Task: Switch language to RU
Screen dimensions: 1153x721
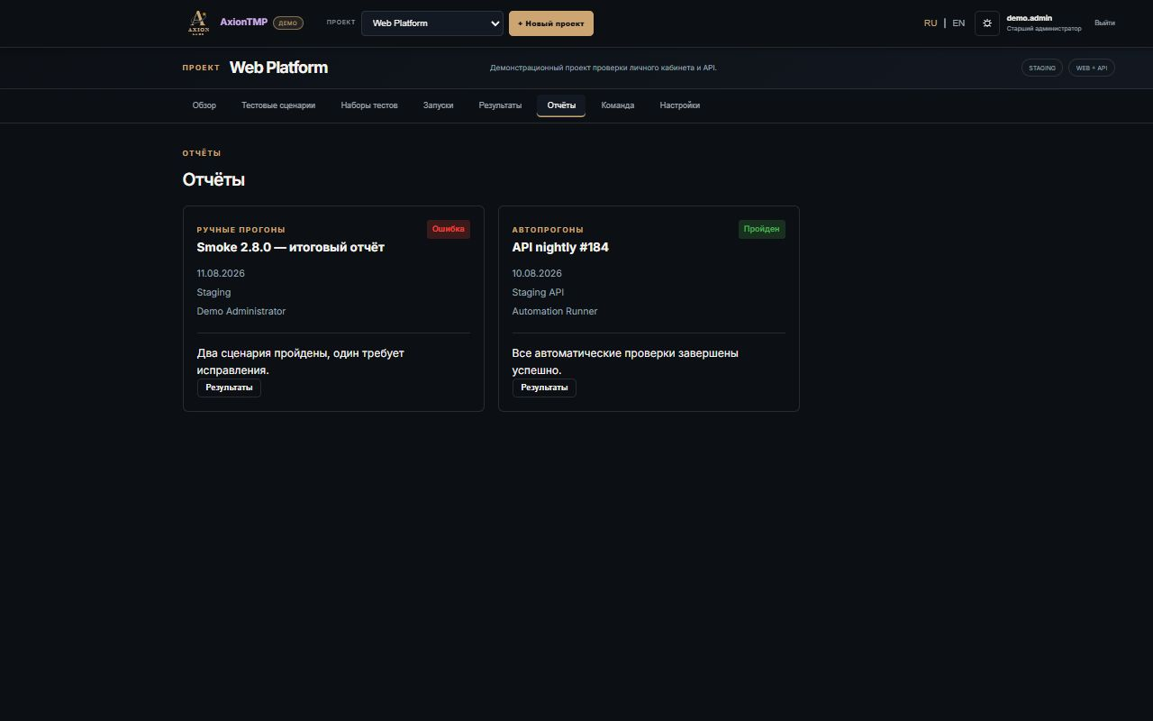Action: [x=931, y=23]
